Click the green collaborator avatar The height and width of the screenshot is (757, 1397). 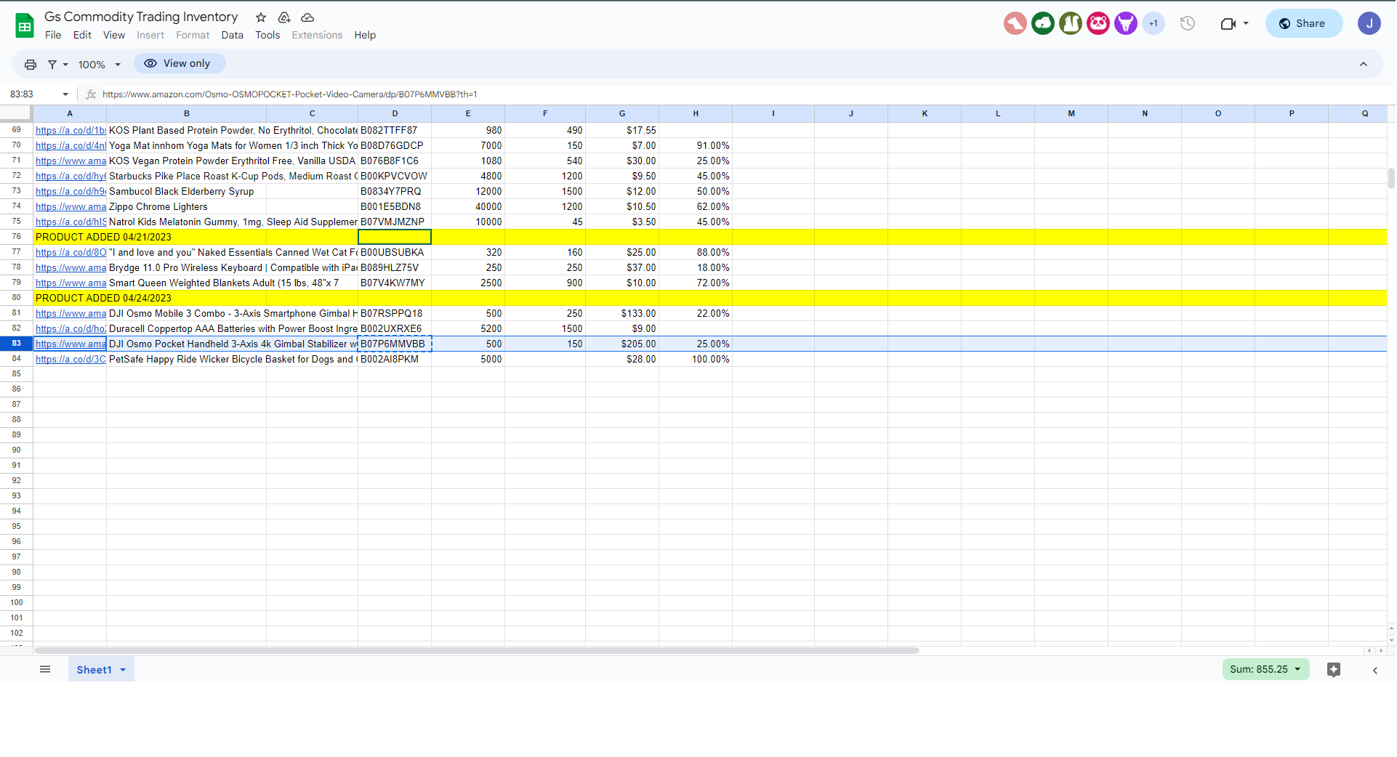click(x=1043, y=24)
